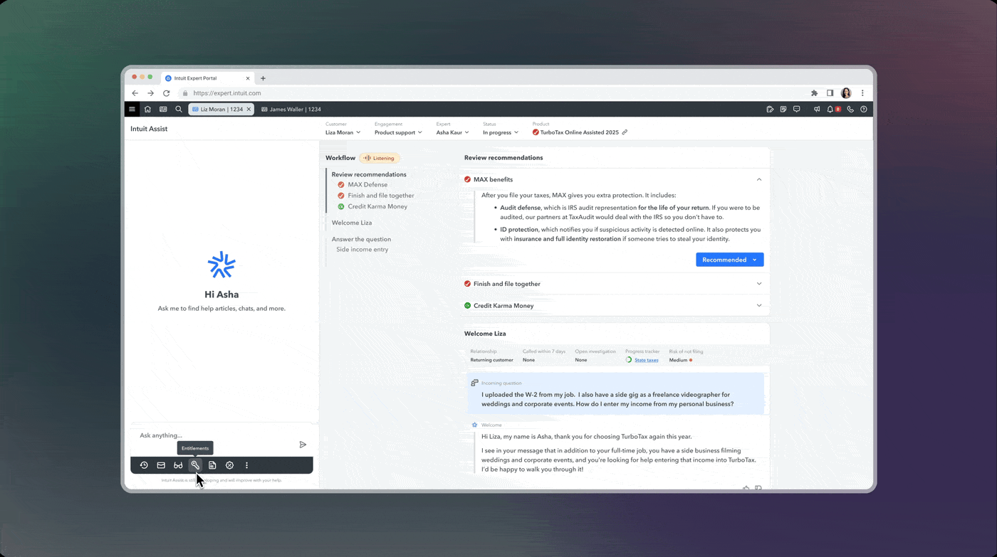This screenshot has width=997, height=557.
Task: Click the TurboTax Online Assisted 2025 product label
Action: click(580, 132)
